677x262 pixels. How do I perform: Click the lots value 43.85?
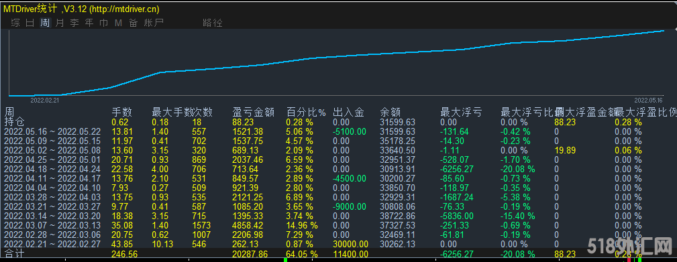pos(121,244)
